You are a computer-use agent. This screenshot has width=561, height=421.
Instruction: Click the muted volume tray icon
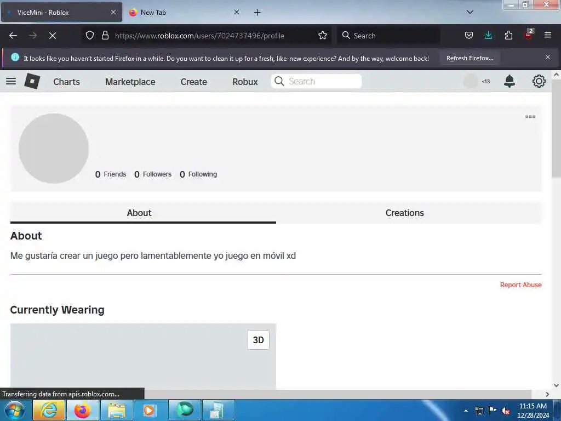click(x=506, y=411)
